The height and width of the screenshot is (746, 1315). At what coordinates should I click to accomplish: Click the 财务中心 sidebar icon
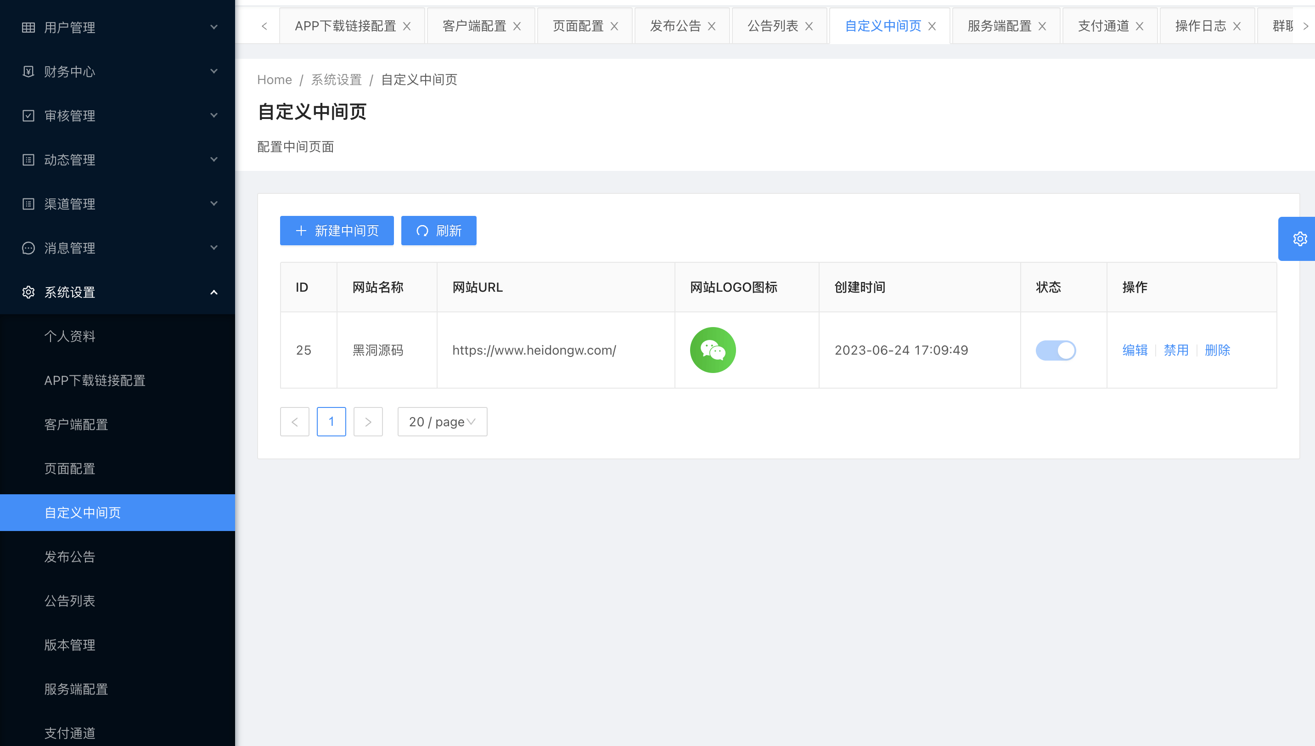pos(28,71)
